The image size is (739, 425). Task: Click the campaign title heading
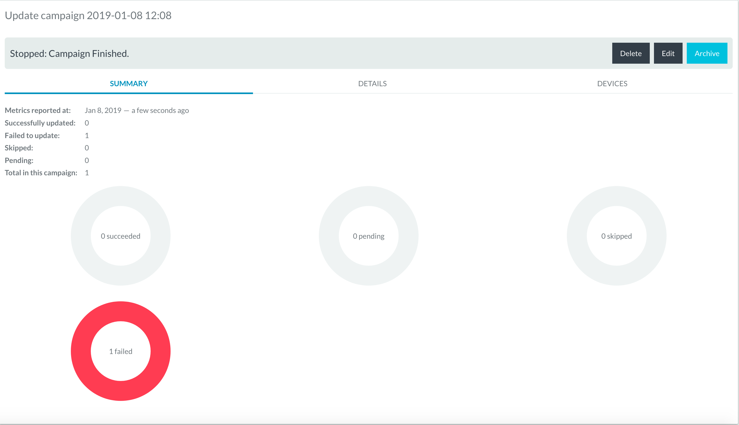coord(88,15)
